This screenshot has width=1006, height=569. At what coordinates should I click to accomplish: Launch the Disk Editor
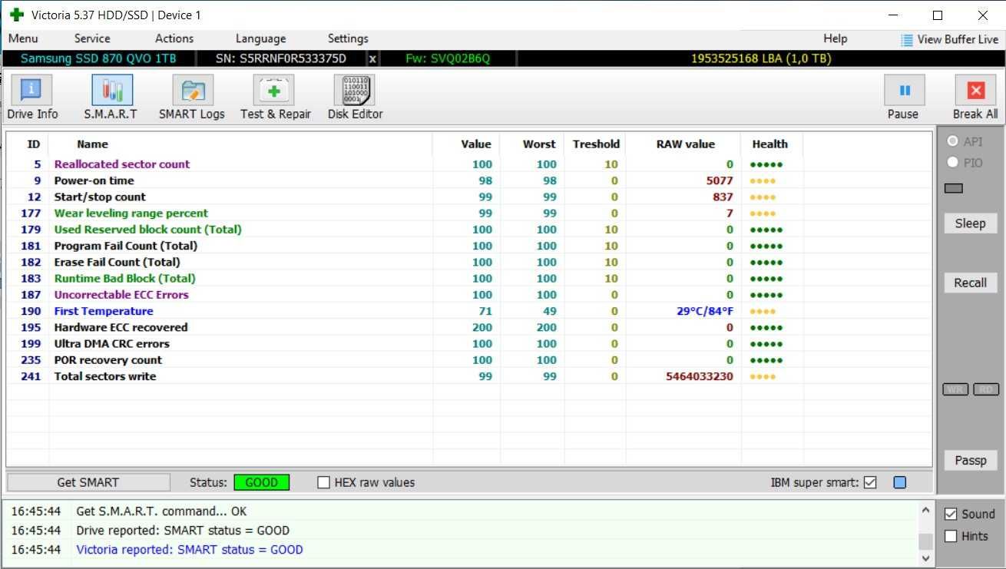(x=355, y=98)
